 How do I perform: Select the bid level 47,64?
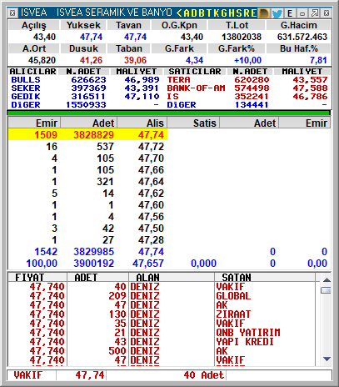[x=151, y=182]
